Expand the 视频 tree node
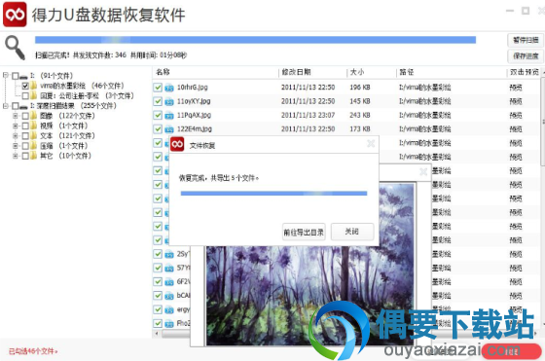This screenshot has height=361, width=545. pos(15,126)
